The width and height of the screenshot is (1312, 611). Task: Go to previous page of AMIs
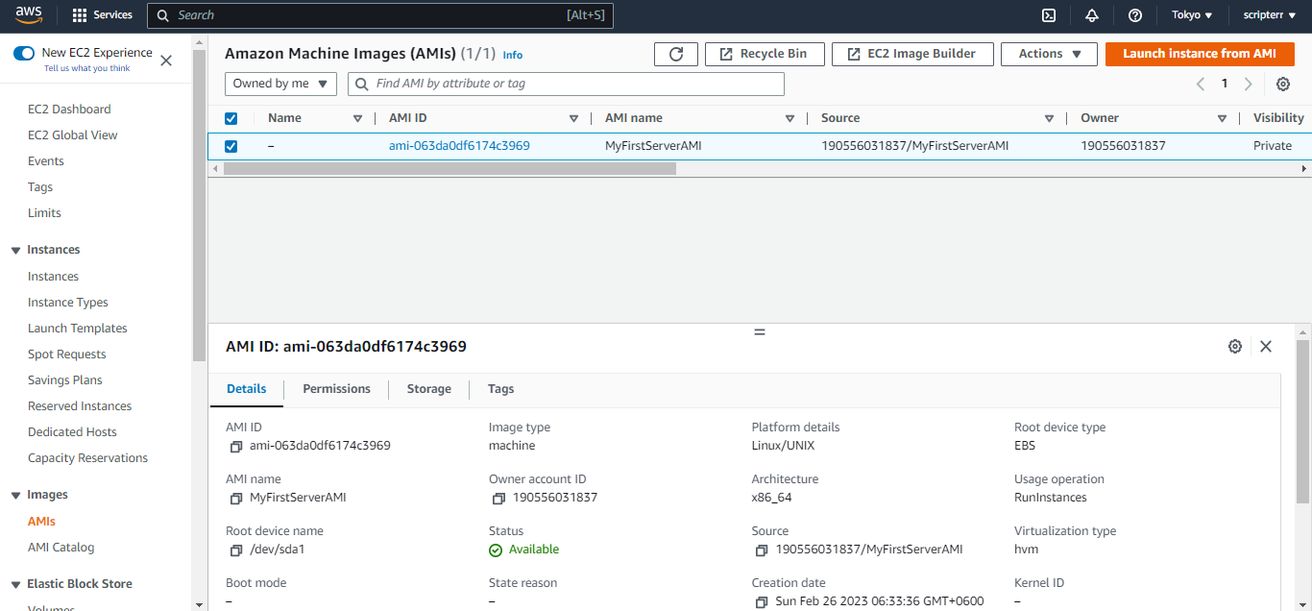click(1201, 84)
